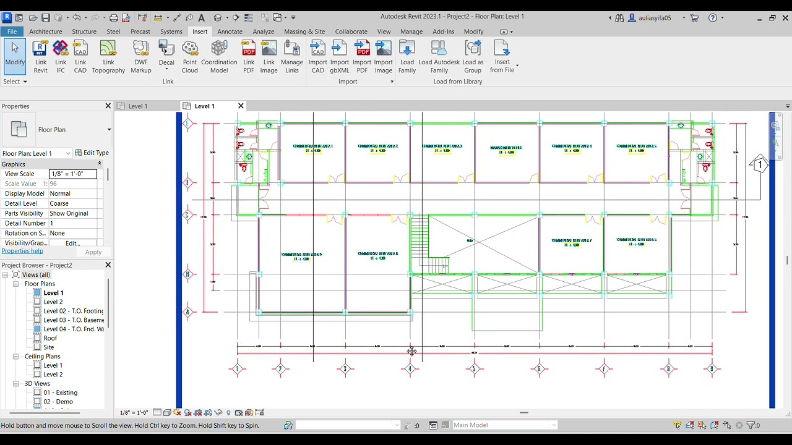Collapse the 3D Views tree node
792x445 pixels.
[x=16, y=384]
